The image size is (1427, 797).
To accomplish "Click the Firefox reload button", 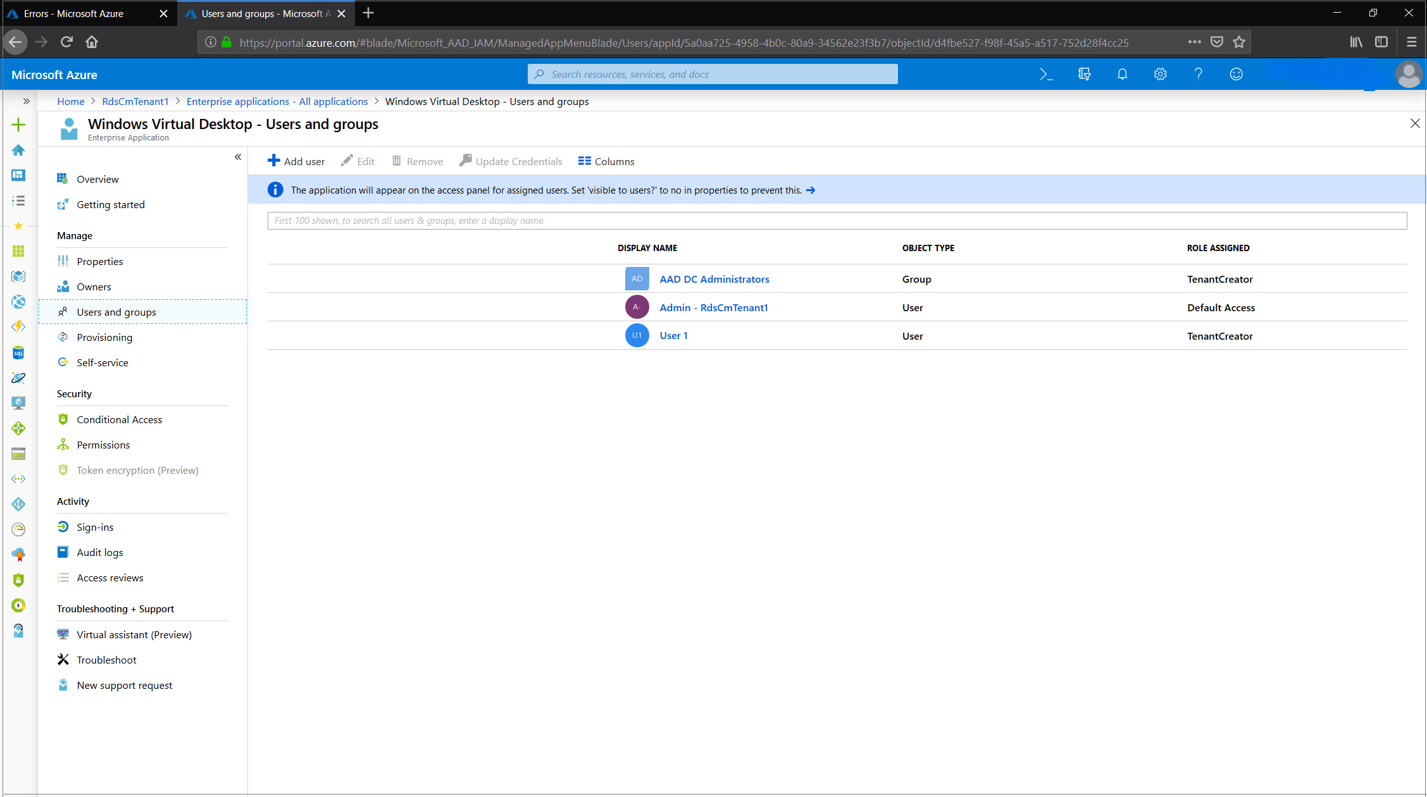I will click(66, 42).
